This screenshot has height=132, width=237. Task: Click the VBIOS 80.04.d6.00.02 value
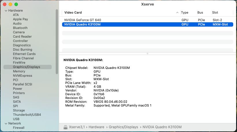point(110,102)
